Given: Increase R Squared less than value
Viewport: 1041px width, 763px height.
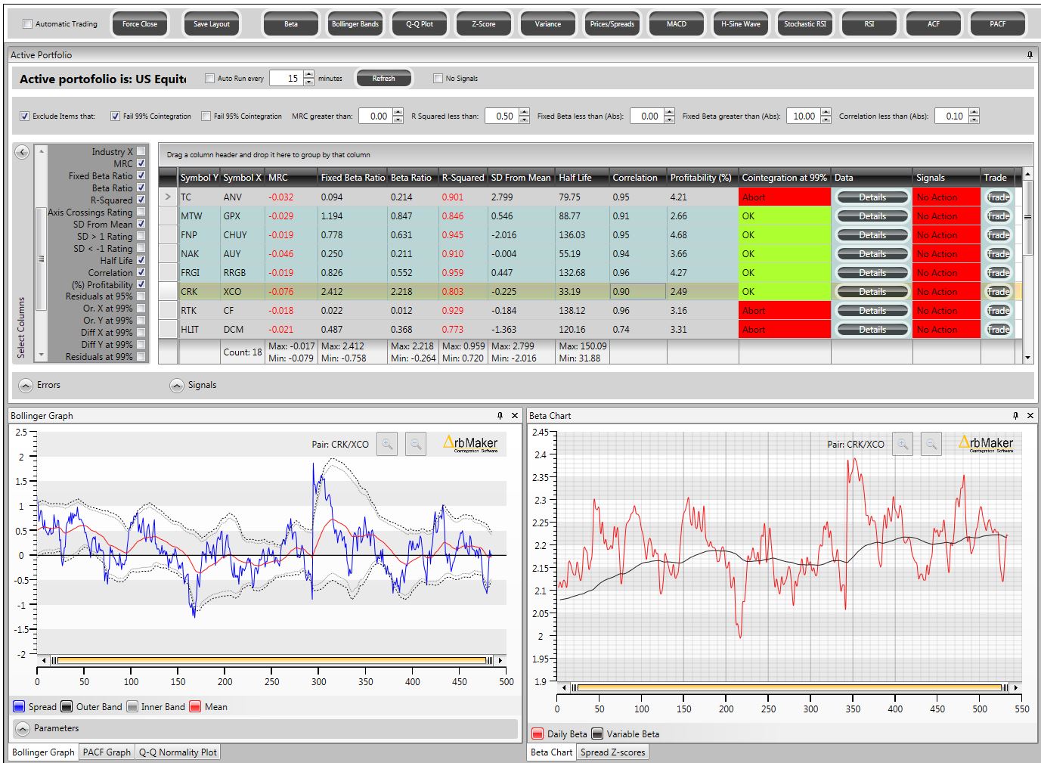Looking at the screenshot, I should pyautogui.click(x=525, y=112).
